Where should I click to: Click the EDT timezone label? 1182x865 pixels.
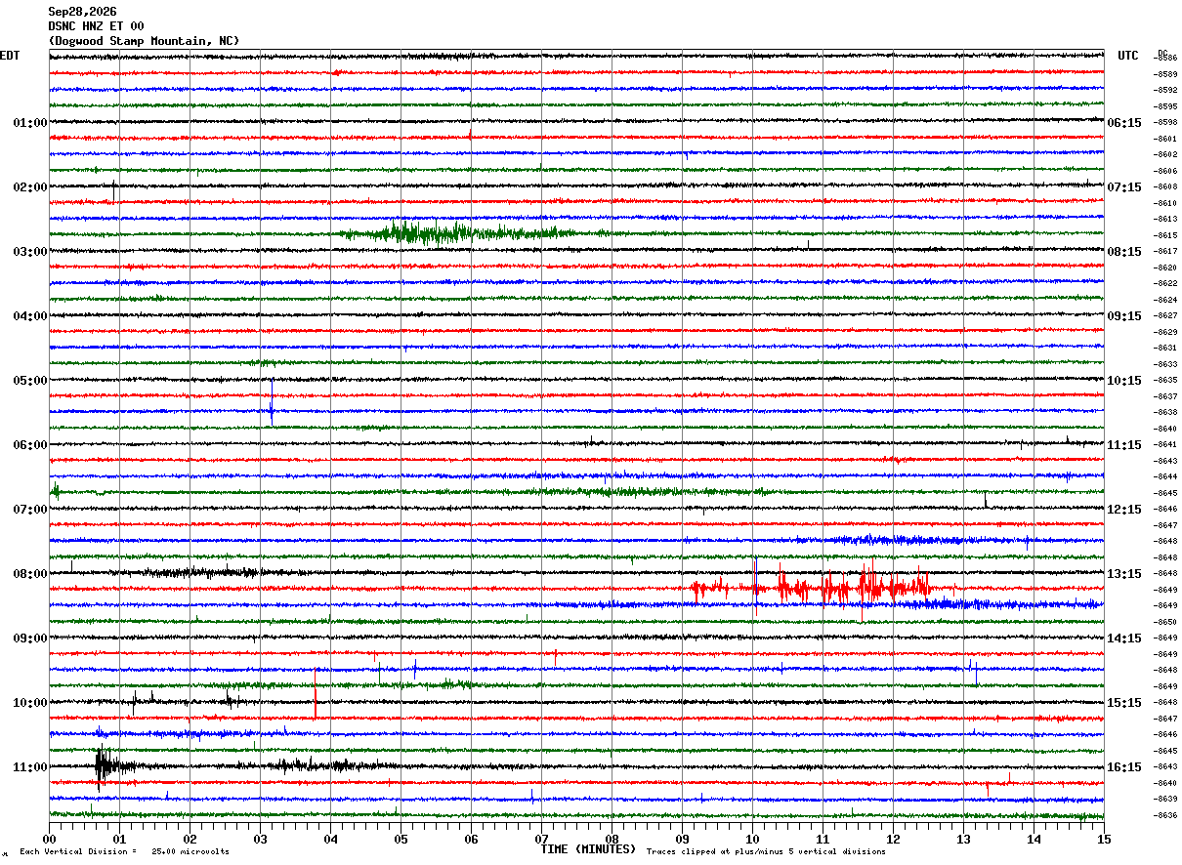pos(10,56)
